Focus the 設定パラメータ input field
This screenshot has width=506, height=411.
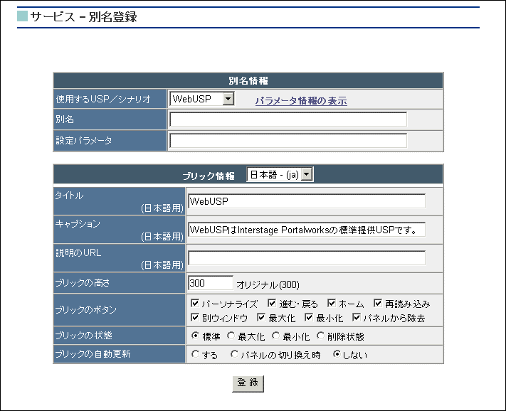point(288,141)
